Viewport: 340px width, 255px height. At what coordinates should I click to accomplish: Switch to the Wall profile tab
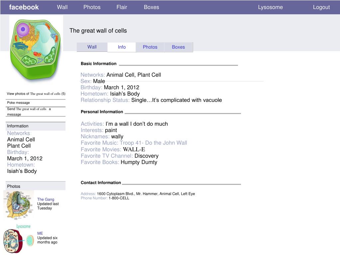[92, 47]
